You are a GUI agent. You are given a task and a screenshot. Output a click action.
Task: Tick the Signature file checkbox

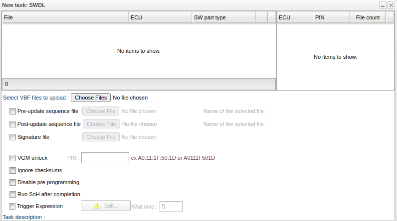[13, 137]
